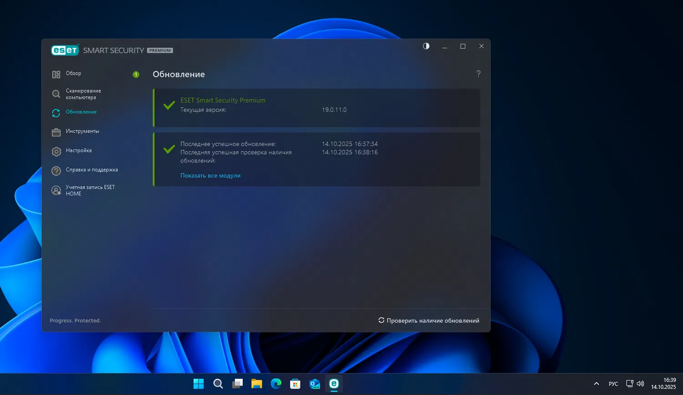
Task: Maximize the ESET window
Action: (463, 46)
